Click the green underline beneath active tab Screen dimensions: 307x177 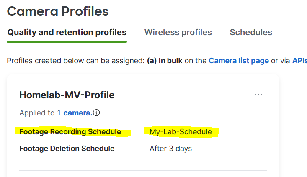pos(67,42)
